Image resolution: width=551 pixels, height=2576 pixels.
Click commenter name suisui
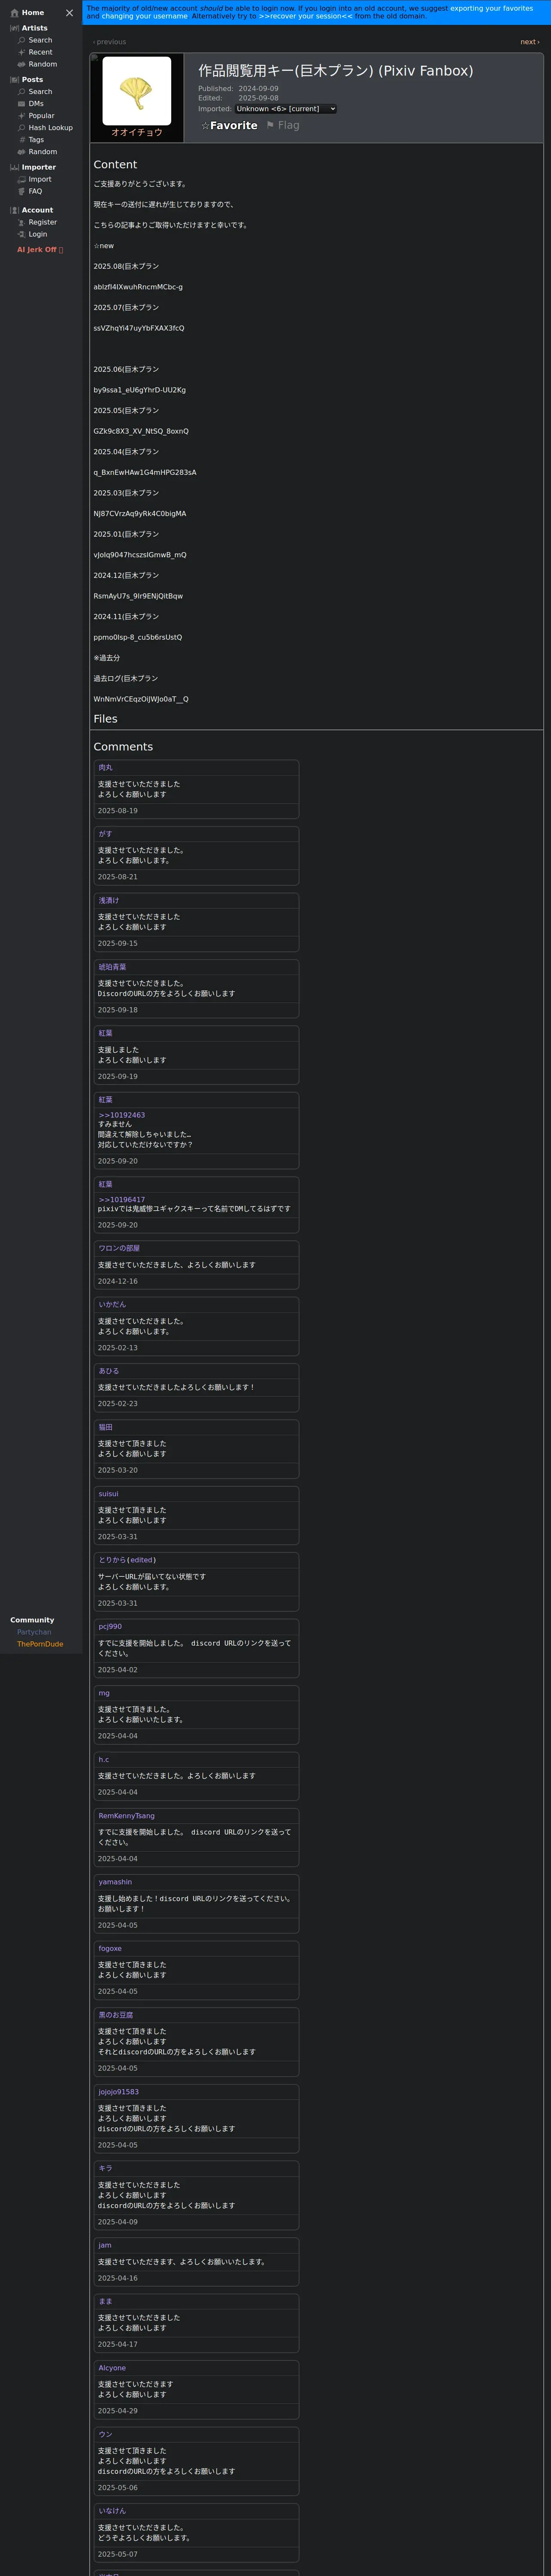pyautogui.click(x=108, y=1494)
